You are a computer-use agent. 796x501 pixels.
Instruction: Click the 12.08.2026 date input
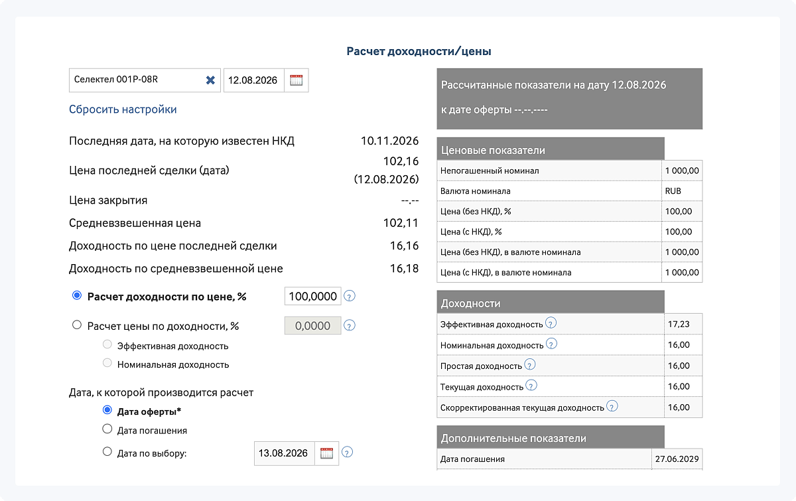(x=253, y=80)
